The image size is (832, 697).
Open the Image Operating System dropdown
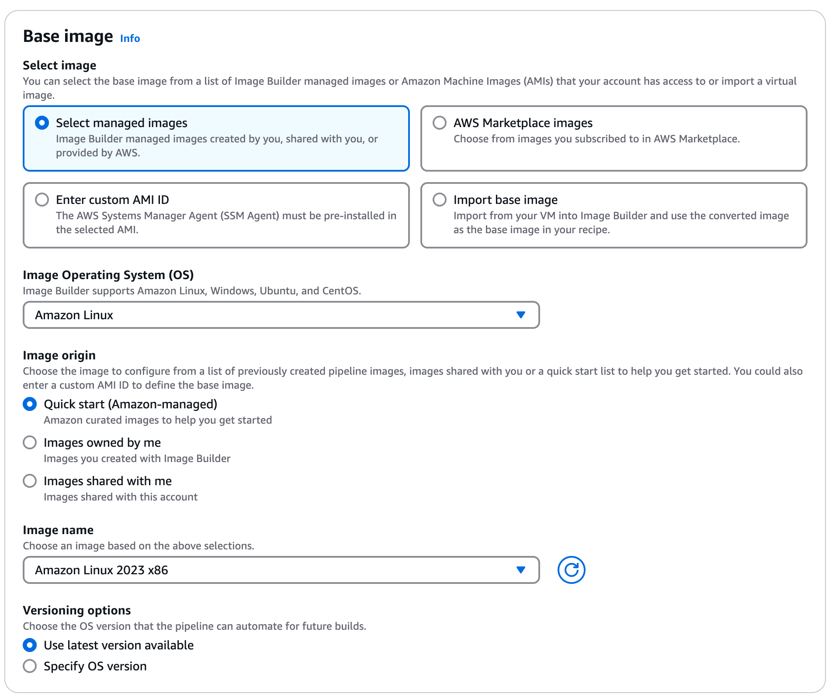point(281,315)
